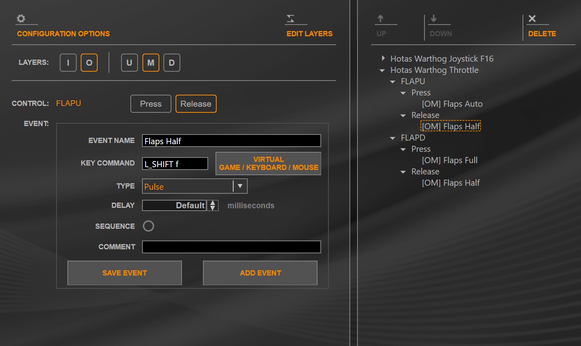Collapse the FLAPD tree node
This screenshot has height=346, width=581.
393,138
